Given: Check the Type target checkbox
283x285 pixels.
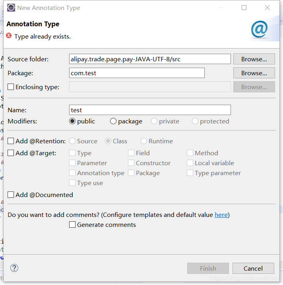Looking at the screenshot, I should pos(72,153).
